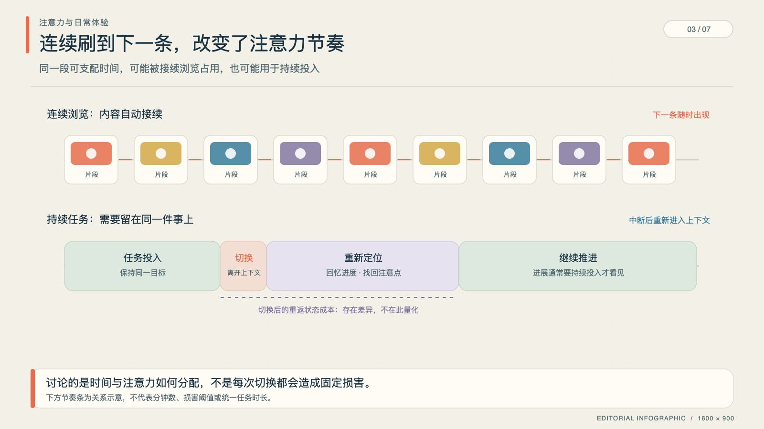This screenshot has height=429, width=764.
Task: Click the caption 切换后的重返状态成本
Action: coord(339,310)
